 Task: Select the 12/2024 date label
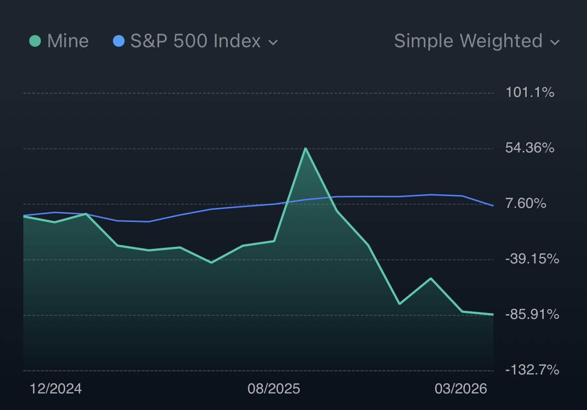point(56,389)
